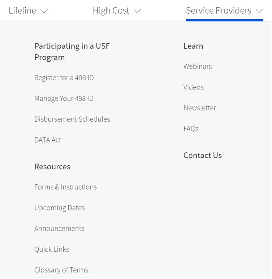Go to Manage Your 498 ID
This screenshot has height=279, width=272.
click(64, 99)
